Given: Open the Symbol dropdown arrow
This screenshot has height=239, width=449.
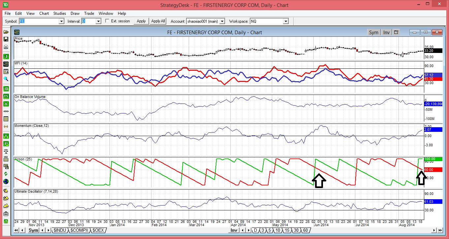Looking at the screenshot, I should click(61, 21).
